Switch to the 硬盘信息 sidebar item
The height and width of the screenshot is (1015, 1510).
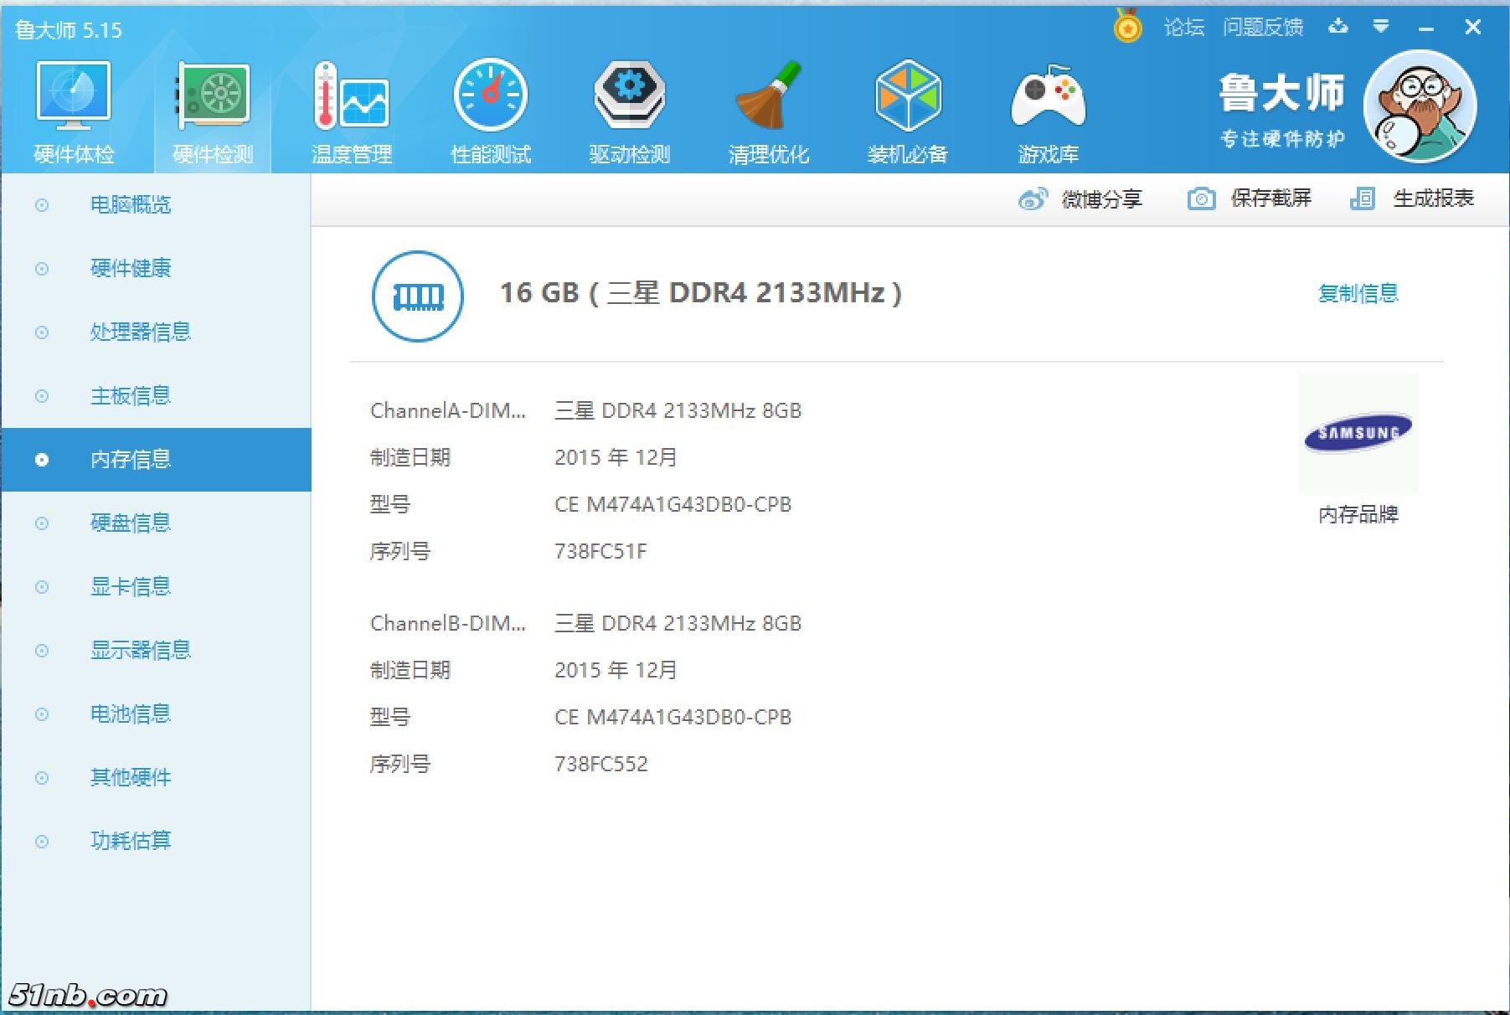pos(131,523)
